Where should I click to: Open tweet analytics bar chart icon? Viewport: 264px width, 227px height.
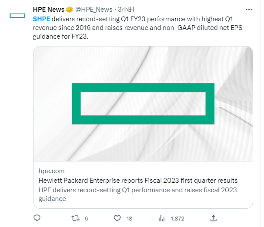[161, 218]
